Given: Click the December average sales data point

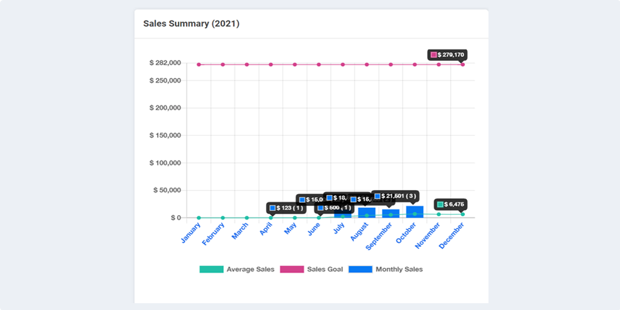Looking at the screenshot, I should 463,215.
